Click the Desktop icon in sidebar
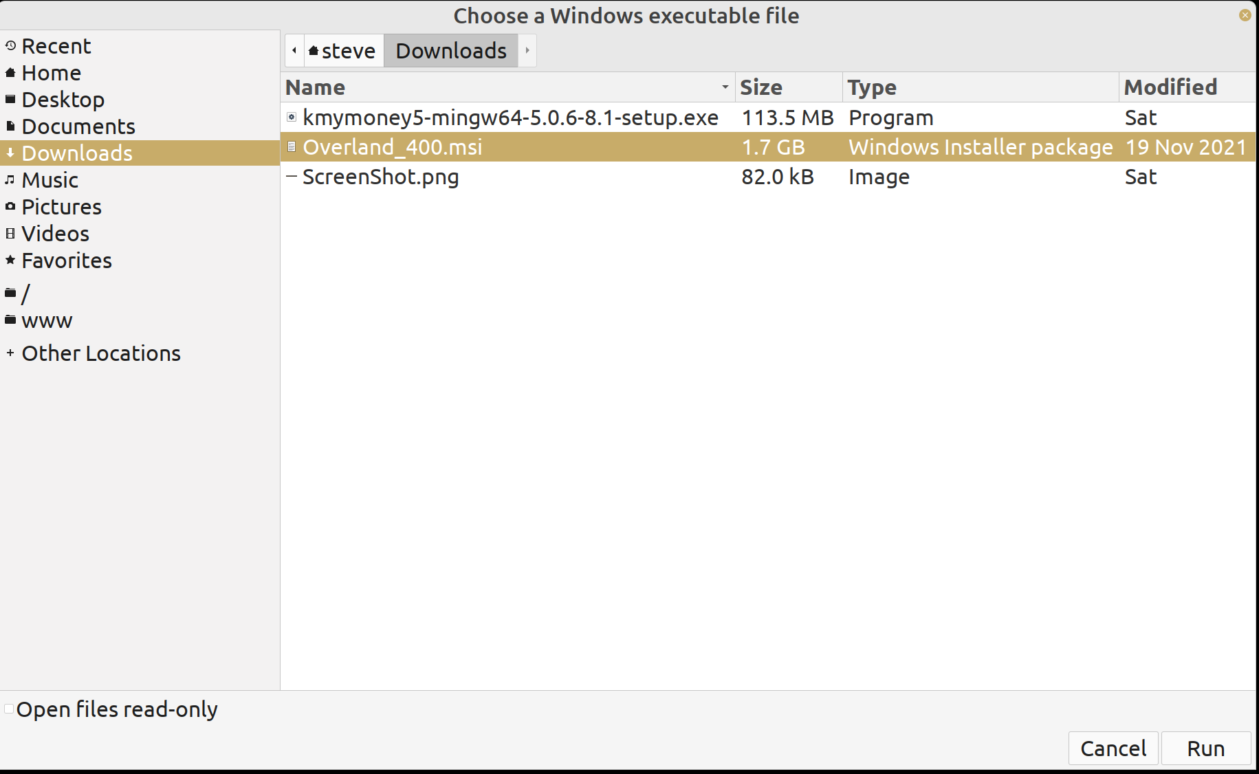Screen dimensions: 1259x774 [x=10, y=98]
